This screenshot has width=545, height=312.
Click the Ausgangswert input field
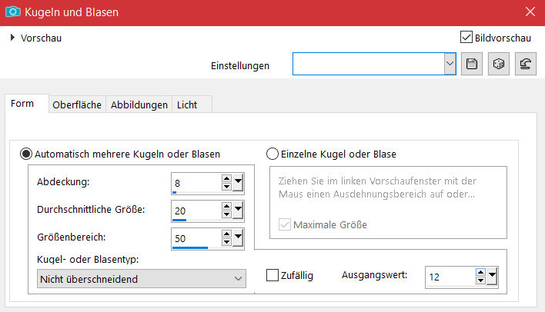(x=448, y=277)
